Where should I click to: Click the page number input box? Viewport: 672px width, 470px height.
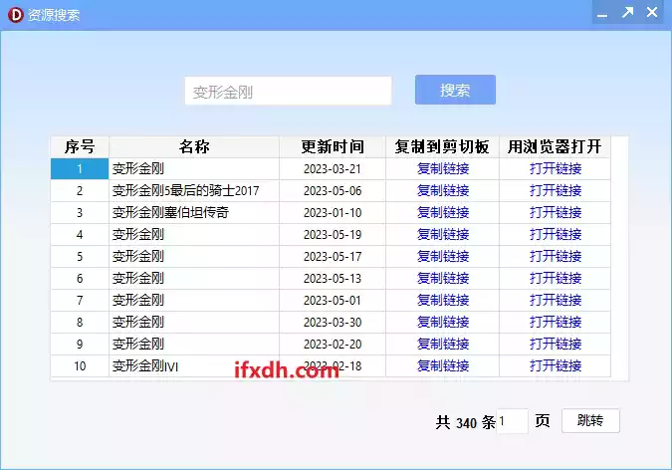click(x=512, y=421)
